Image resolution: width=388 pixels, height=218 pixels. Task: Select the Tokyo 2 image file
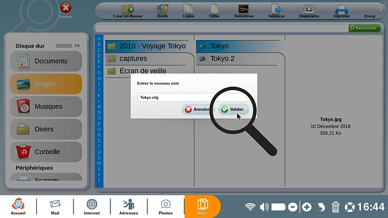pyautogui.click(x=238, y=59)
